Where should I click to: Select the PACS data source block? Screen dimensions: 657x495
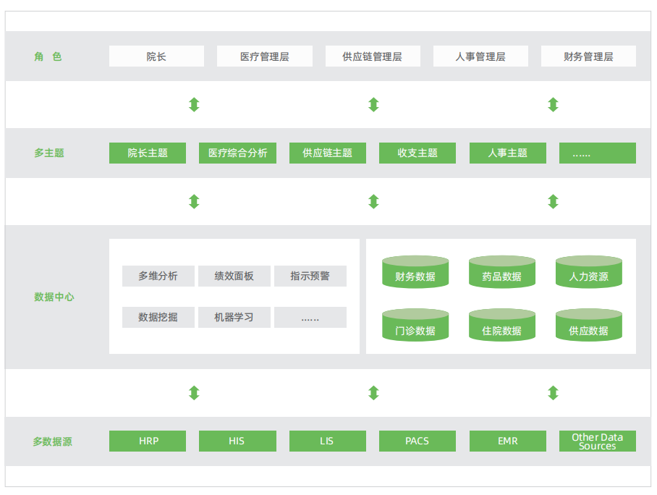417,441
